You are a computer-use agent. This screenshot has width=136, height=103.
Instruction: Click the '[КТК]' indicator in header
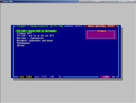(x=79, y=26)
